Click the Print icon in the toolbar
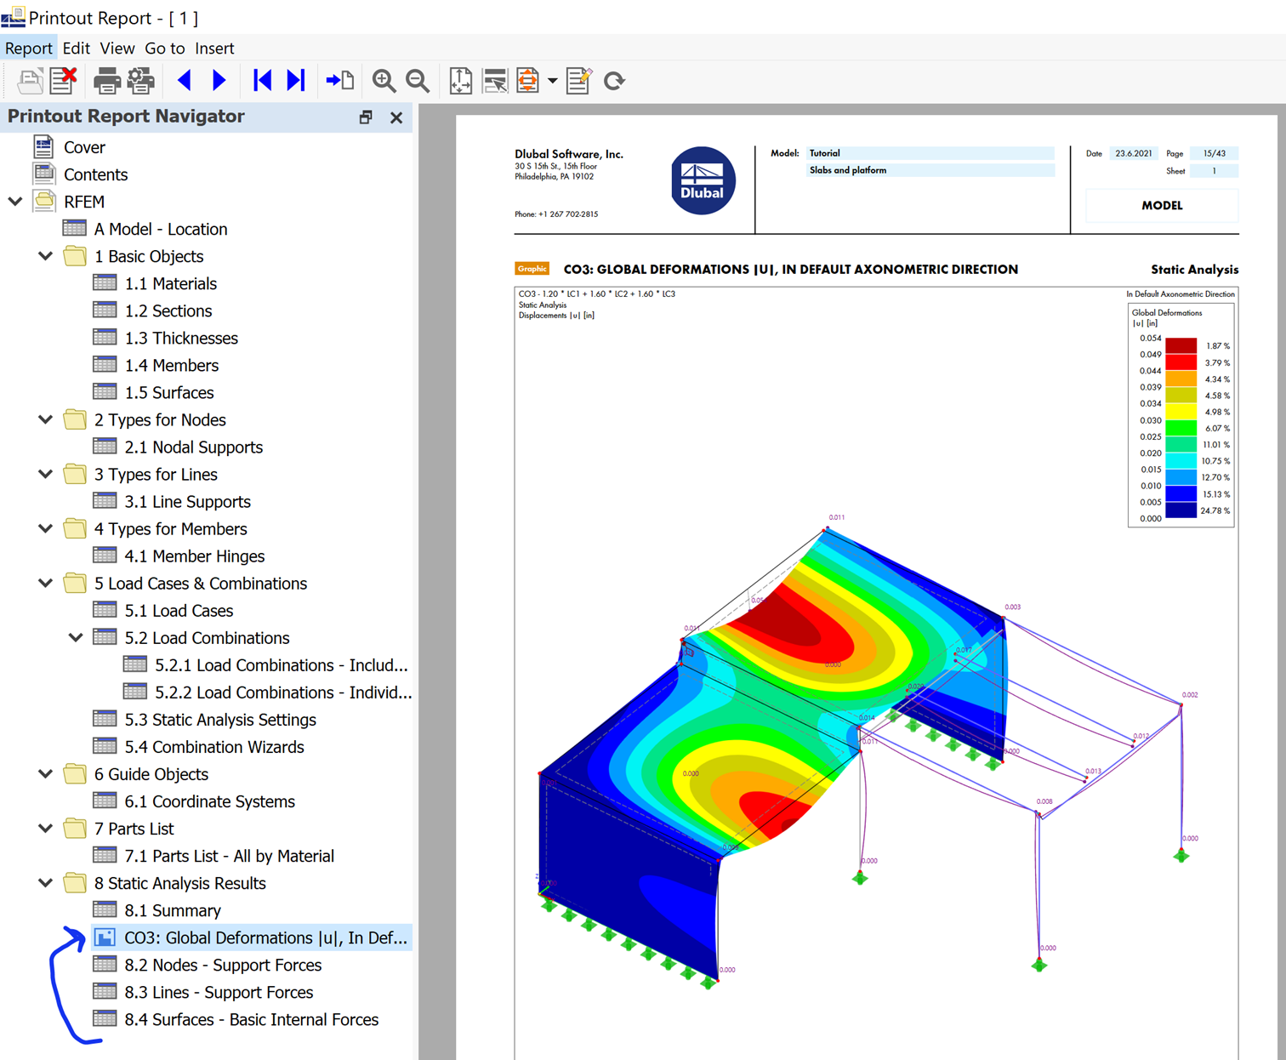The image size is (1286, 1060). click(106, 81)
